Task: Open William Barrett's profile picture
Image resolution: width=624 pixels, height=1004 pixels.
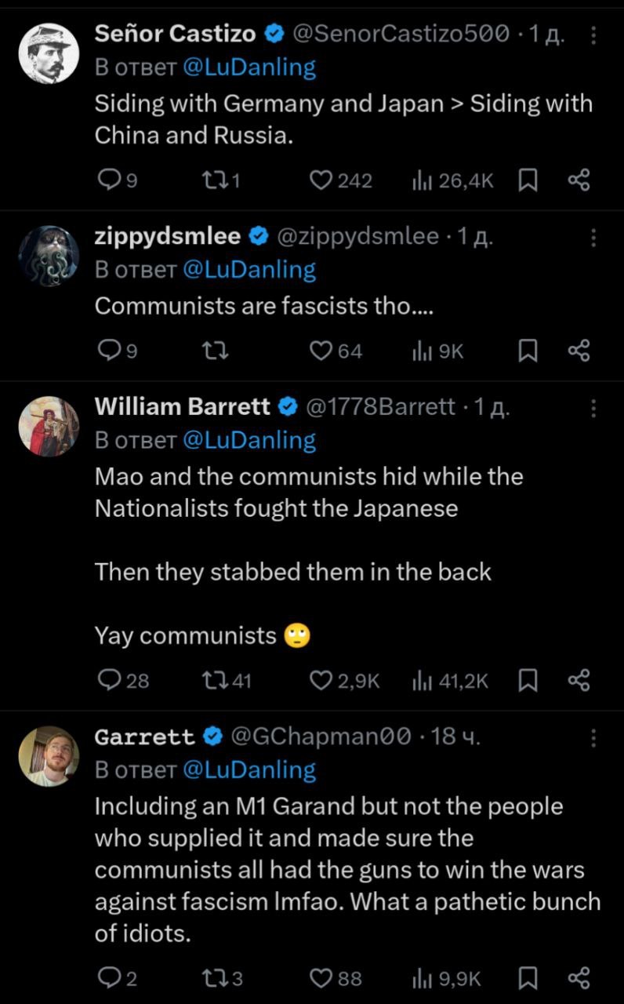Action: point(49,426)
